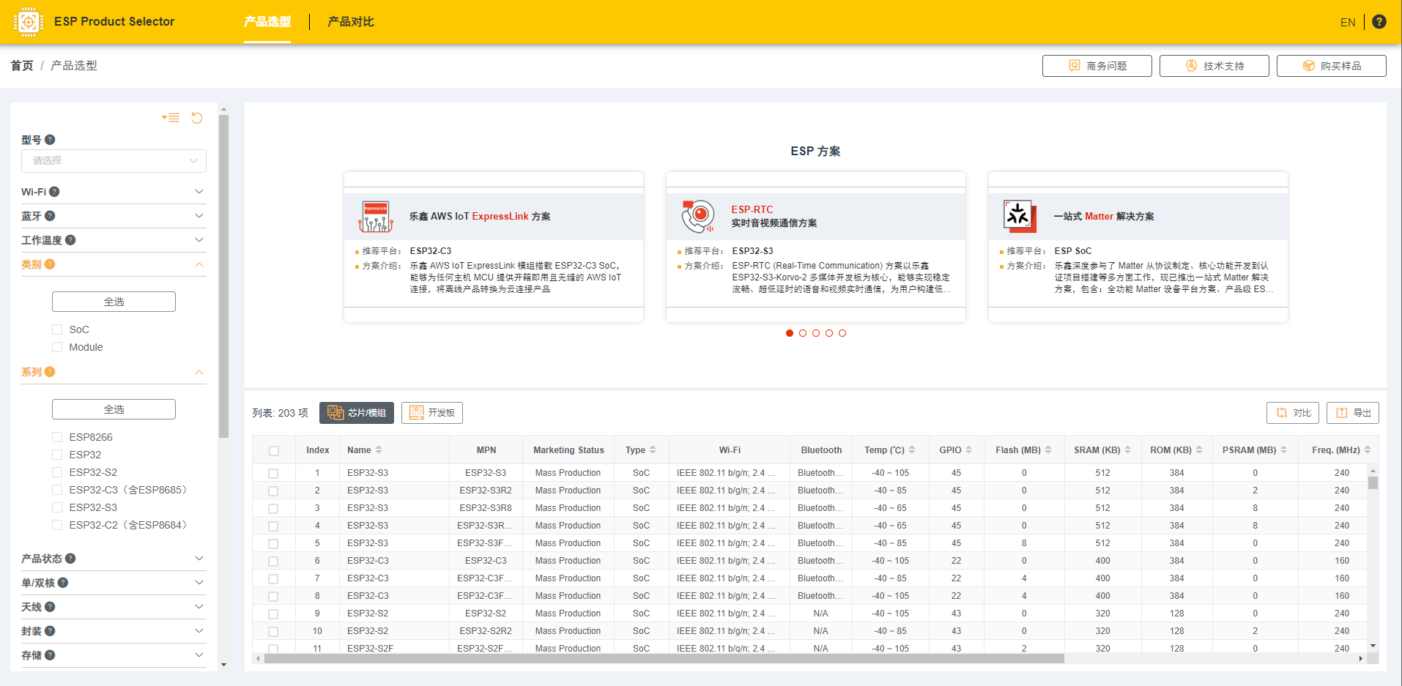Click the help icon next to 封装
1402x686 pixels.
click(x=50, y=631)
